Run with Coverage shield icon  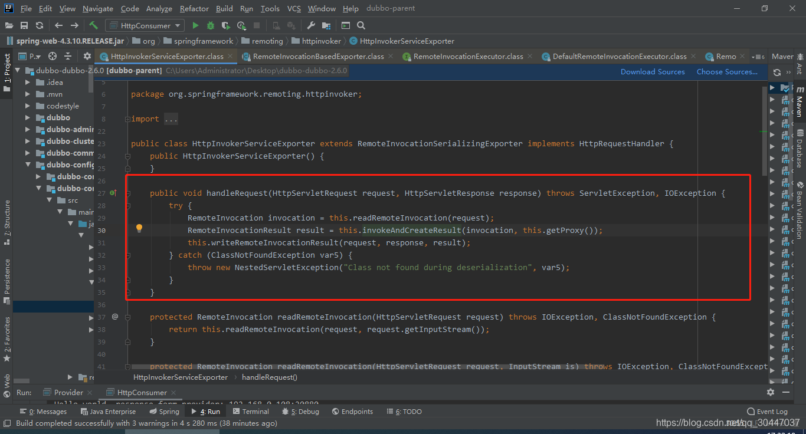click(225, 25)
